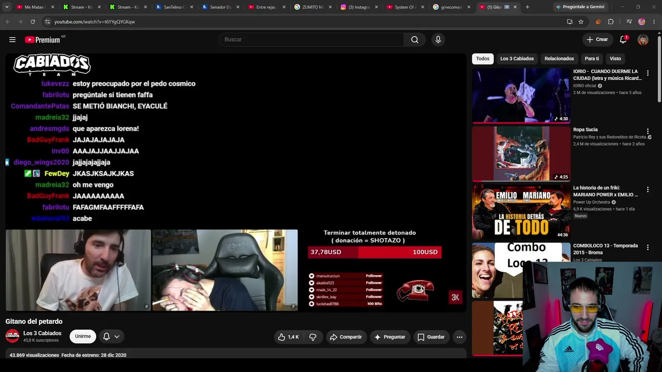Click the magnifier search button
662x372 pixels.
pos(415,40)
